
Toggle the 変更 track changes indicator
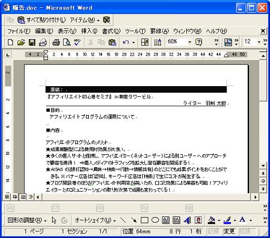pos(229,231)
